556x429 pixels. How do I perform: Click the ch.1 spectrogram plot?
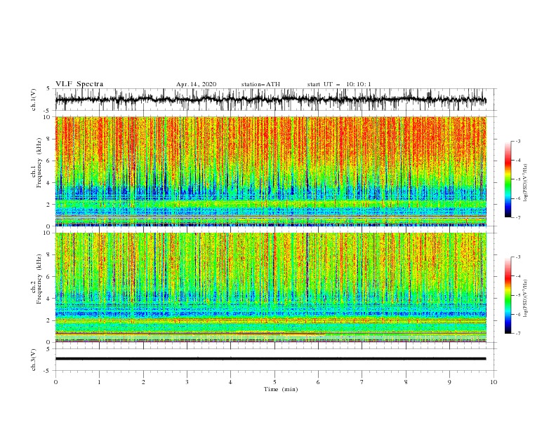270,171
